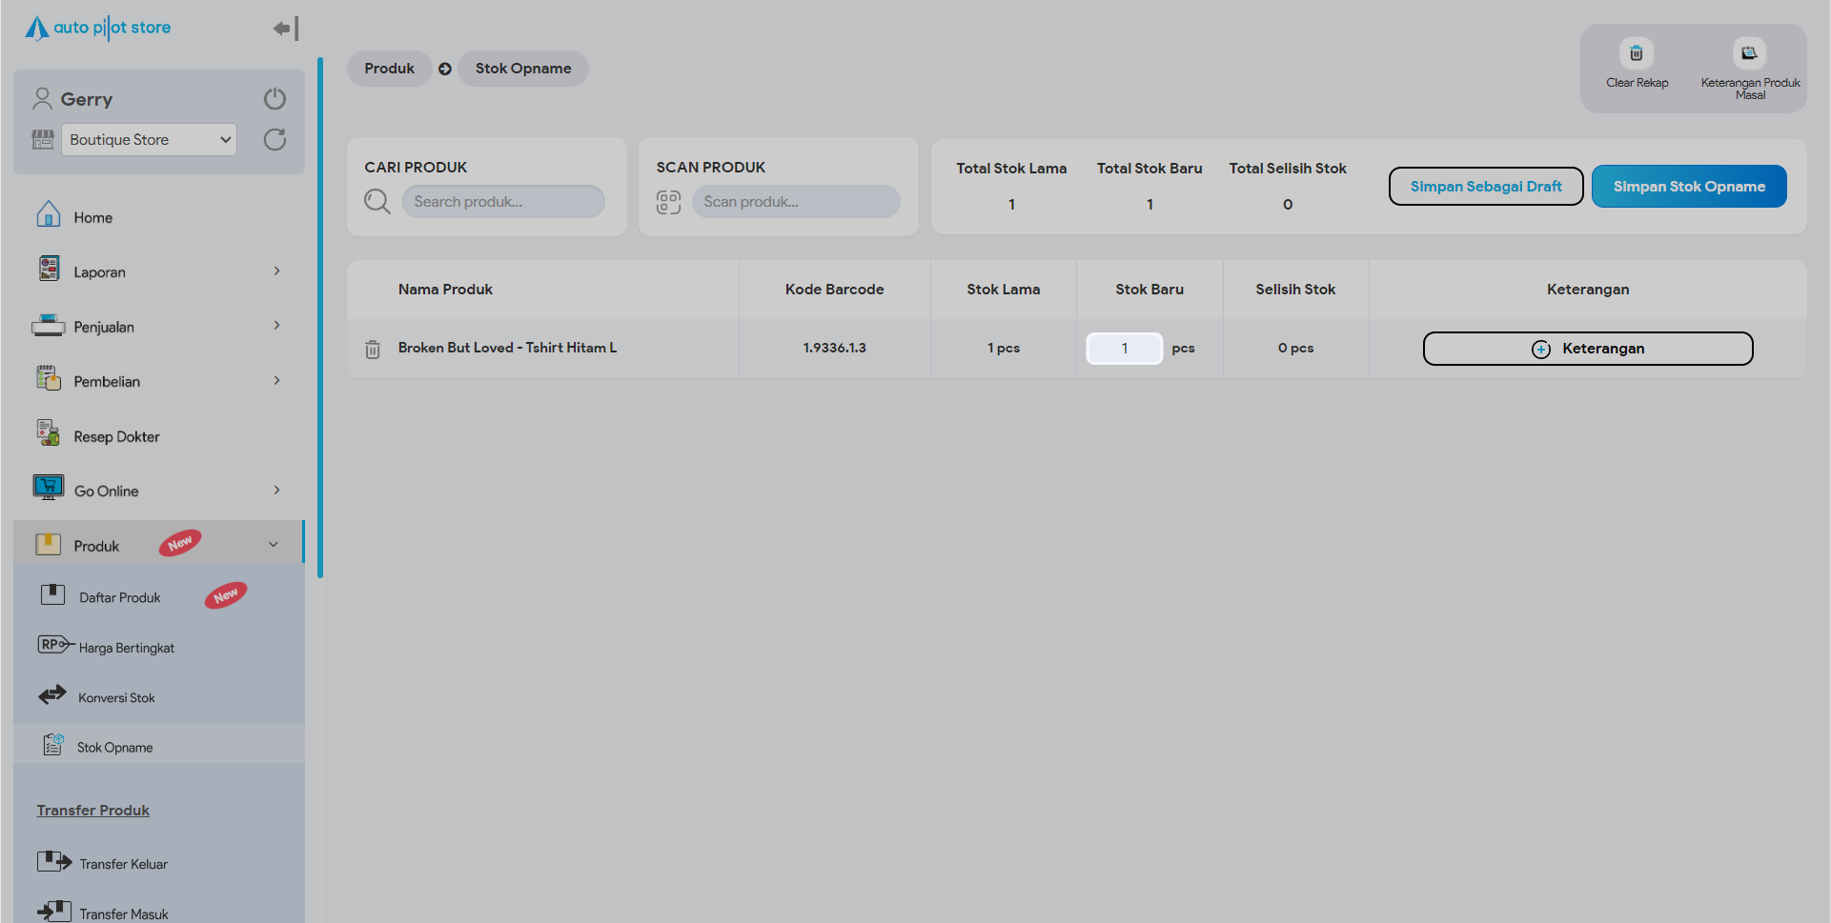The height and width of the screenshot is (923, 1831).
Task: Click the Stok Baru quantity field
Action: click(x=1124, y=349)
